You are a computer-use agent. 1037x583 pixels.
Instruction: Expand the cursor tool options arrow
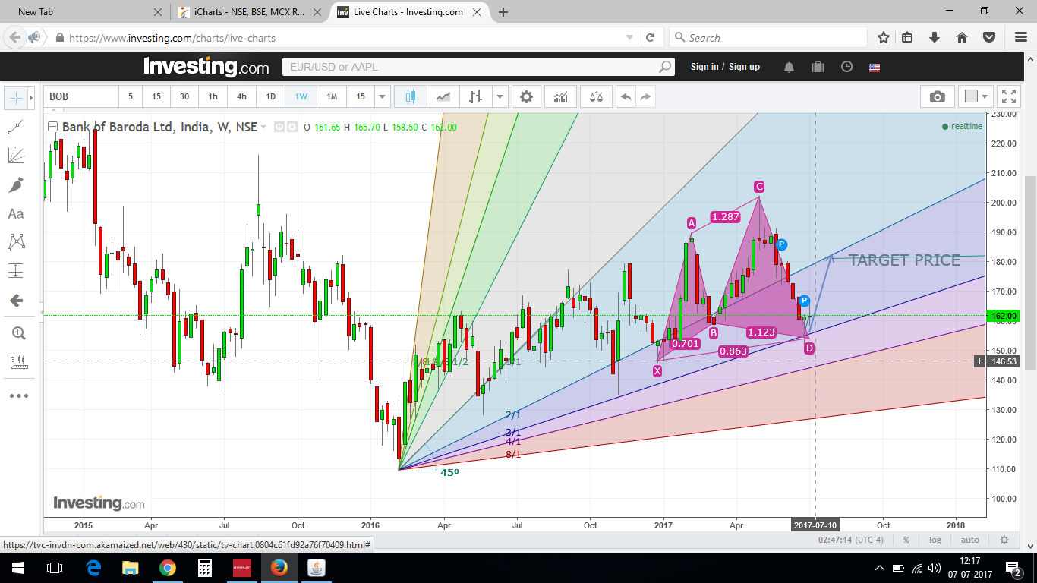pyautogui.click(x=31, y=98)
